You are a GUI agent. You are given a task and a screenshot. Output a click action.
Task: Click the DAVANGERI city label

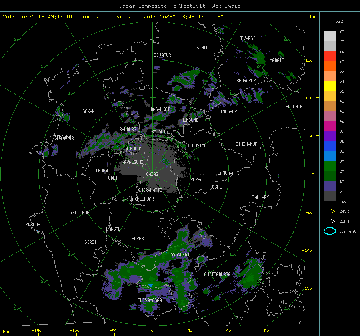pyautogui.click(x=179, y=255)
